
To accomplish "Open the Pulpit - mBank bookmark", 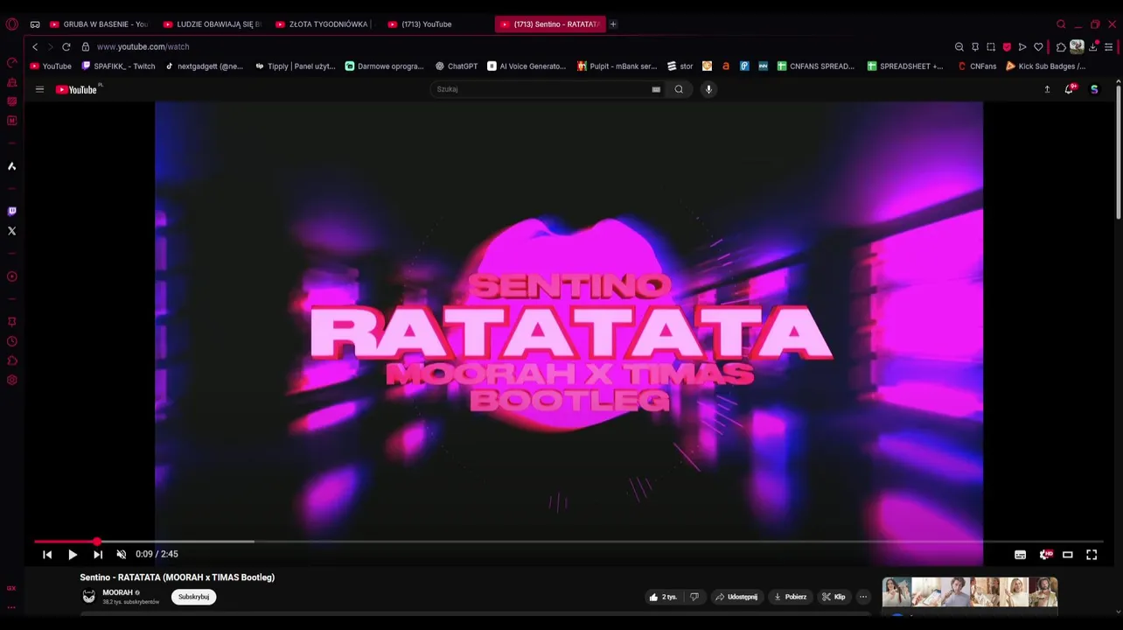I will [617, 66].
